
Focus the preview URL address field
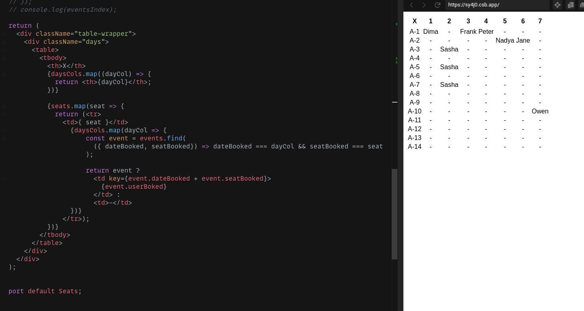pos(497,5)
